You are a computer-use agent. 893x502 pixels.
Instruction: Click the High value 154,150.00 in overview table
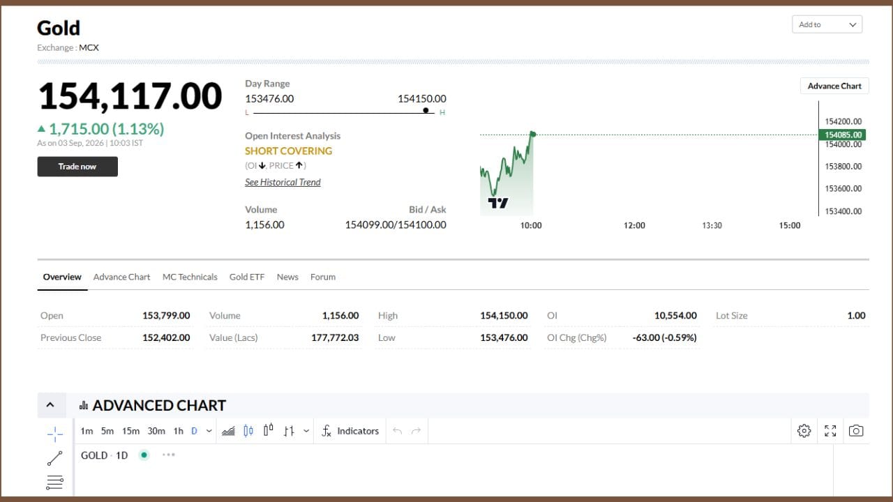pyautogui.click(x=504, y=316)
